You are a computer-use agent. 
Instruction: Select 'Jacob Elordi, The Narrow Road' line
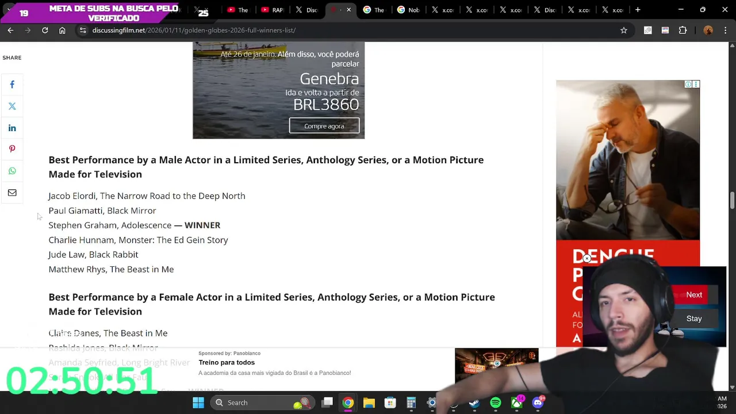click(147, 196)
